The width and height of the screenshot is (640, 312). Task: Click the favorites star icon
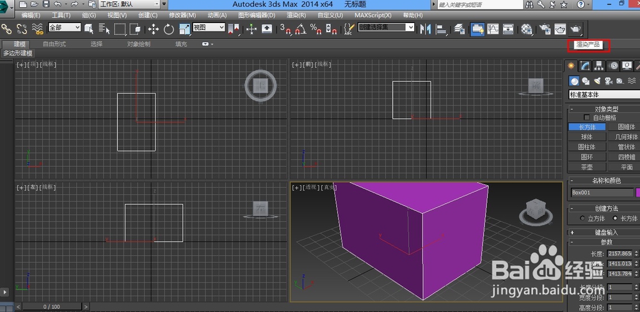(x=564, y=4)
